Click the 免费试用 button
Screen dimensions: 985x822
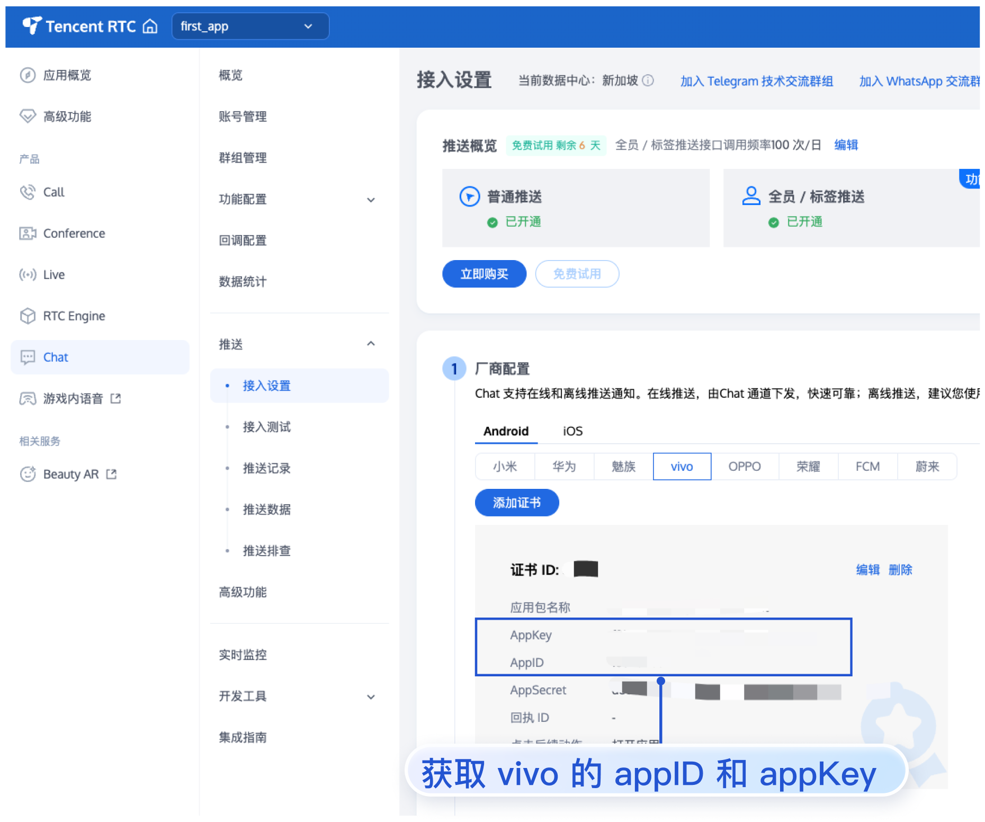click(577, 274)
